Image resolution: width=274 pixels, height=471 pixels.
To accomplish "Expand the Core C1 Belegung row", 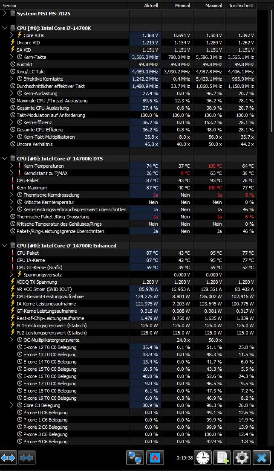I will pyautogui.click(x=12, y=405).
